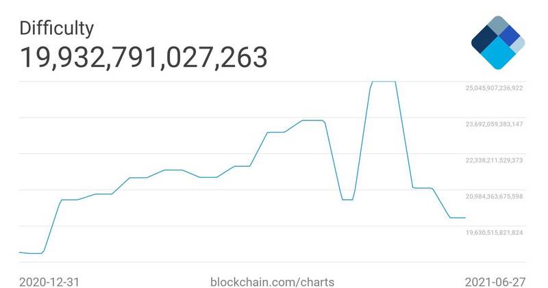Click the grey-blue top square of the logo
548x288 pixels.
pyautogui.click(x=498, y=25)
